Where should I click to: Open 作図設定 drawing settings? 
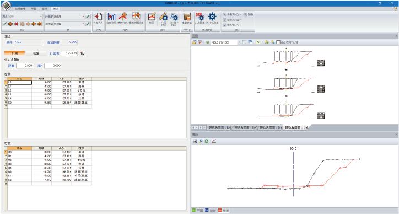[163, 19]
